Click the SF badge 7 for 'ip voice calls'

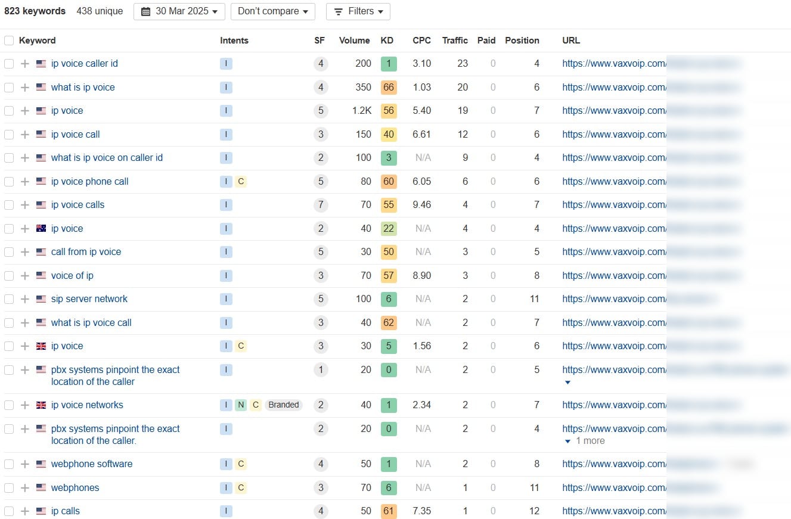(x=321, y=205)
